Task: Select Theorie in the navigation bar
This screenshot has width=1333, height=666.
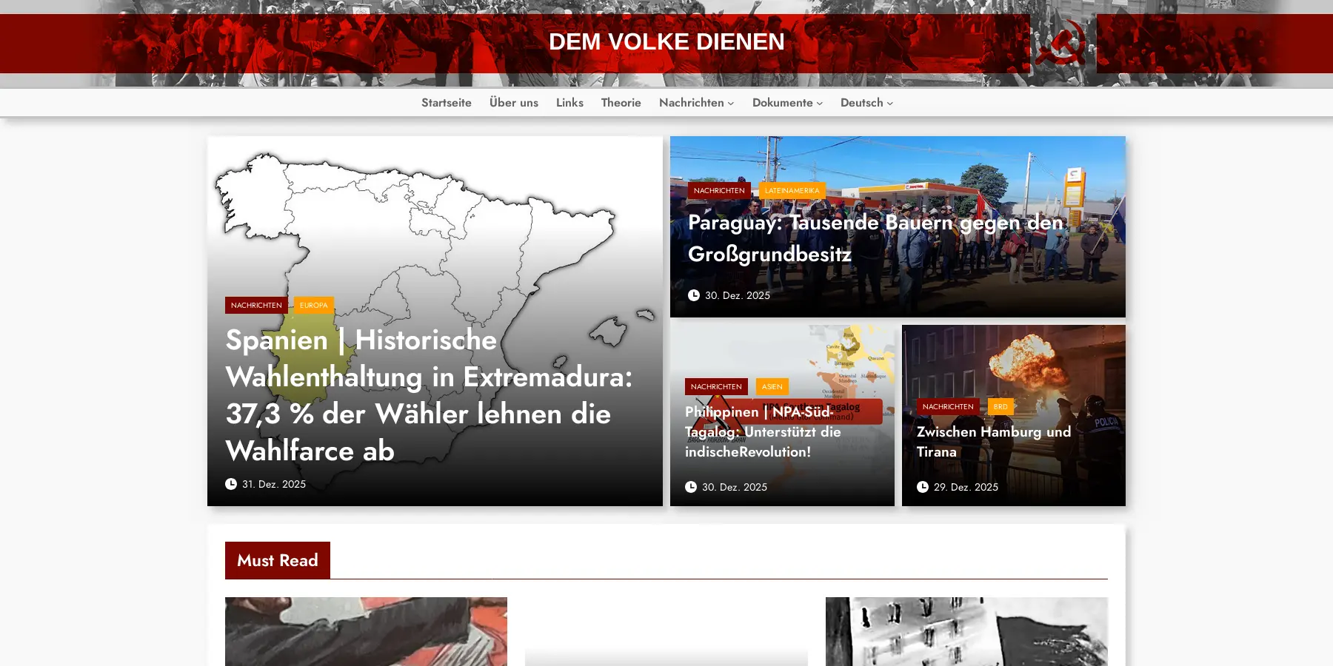Action: (621, 103)
